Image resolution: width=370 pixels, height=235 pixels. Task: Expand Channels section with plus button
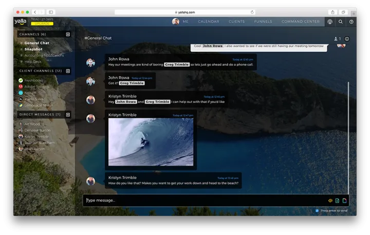coord(68,34)
